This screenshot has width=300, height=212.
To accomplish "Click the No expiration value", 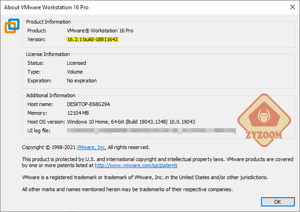I will (82, 81).
